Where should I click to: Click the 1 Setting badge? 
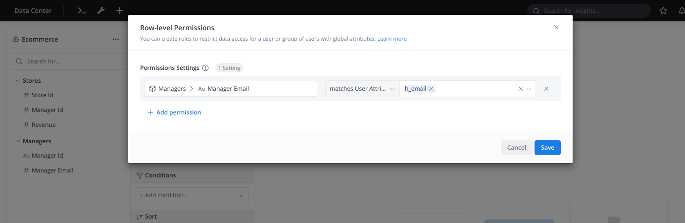229,68
